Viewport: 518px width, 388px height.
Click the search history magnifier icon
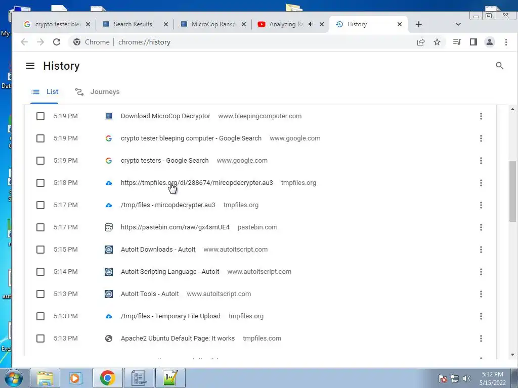click(x=499, y=66)
